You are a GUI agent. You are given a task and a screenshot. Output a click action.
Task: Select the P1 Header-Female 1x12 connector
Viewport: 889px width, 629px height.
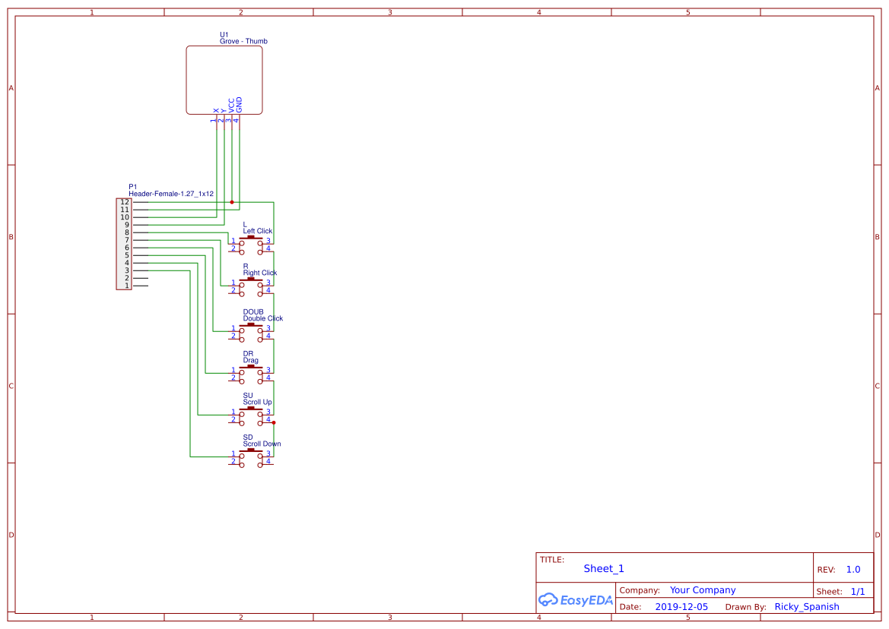click(124, 243)
